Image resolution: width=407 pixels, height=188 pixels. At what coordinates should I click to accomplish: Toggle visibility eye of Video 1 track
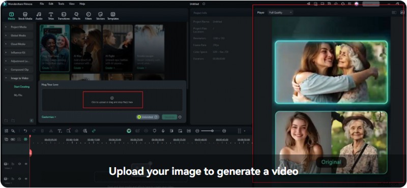[26, 179]
